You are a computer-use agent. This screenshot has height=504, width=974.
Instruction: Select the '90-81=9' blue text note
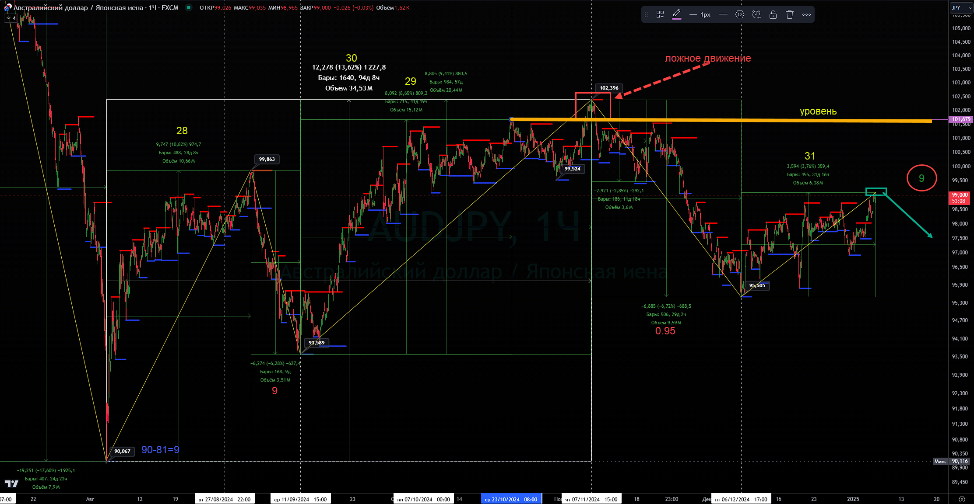pos(160,450)
